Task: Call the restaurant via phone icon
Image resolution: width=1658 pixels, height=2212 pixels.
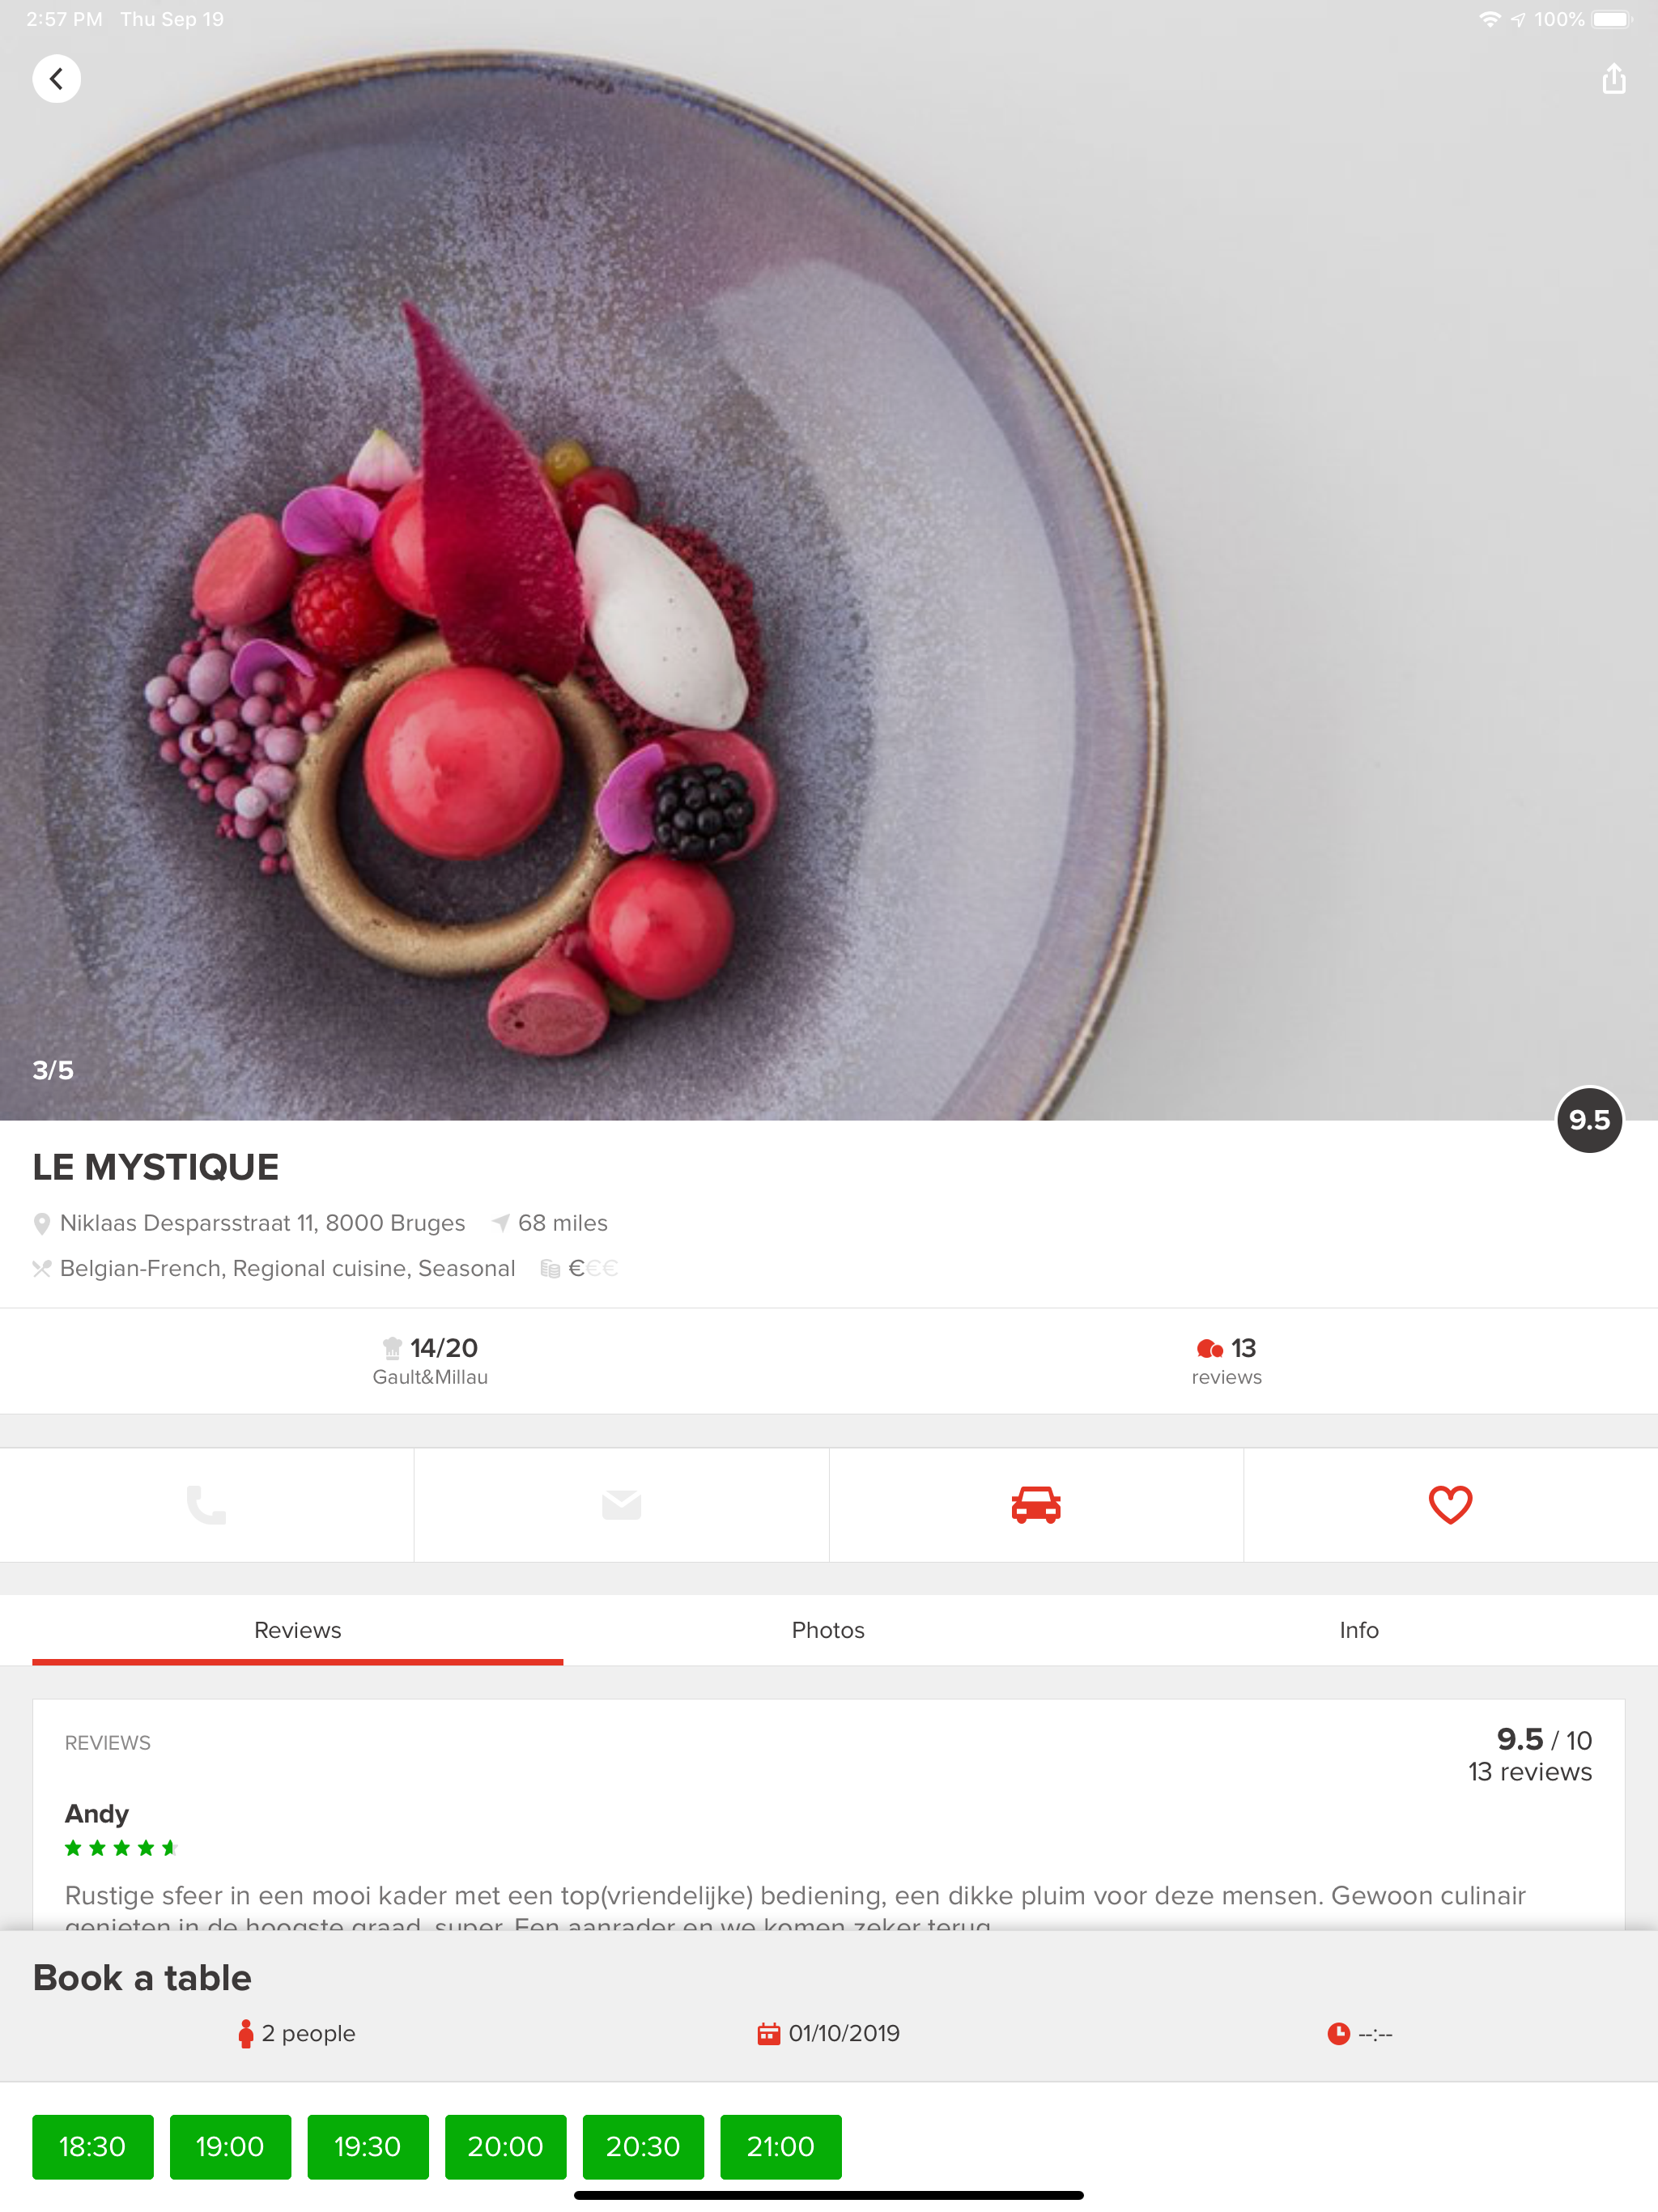Action: pos(206,1504)
